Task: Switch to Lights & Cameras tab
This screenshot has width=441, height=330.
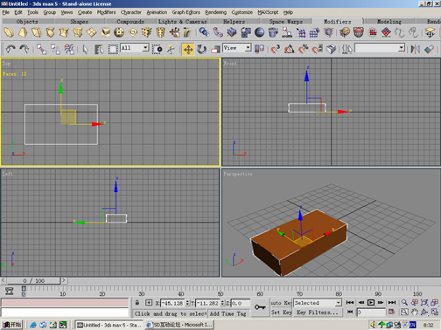Action: coord(182,22)
